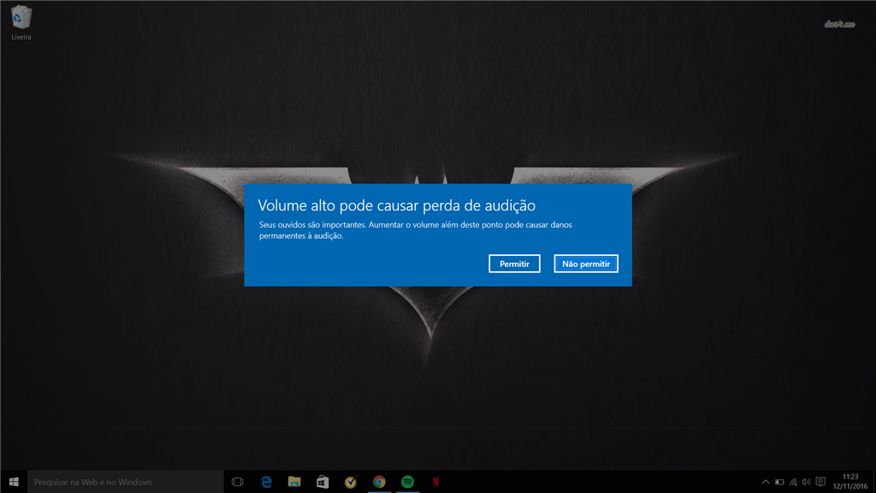Launch Microsoft Edge from the taskbar
This screenshot has height=493, width=876.
(266, 482)
